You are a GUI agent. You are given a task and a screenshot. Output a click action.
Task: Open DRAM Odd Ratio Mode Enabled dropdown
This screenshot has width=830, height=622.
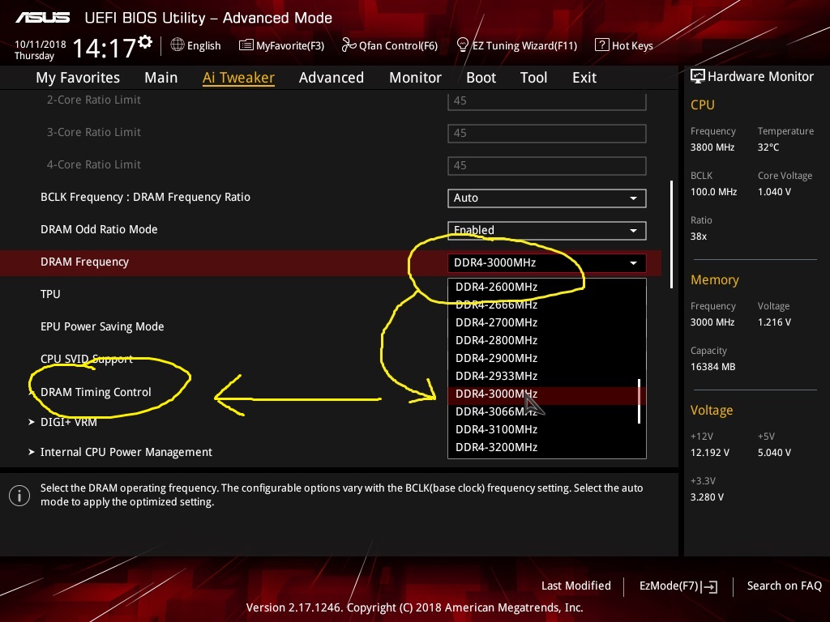click(547, 230)
